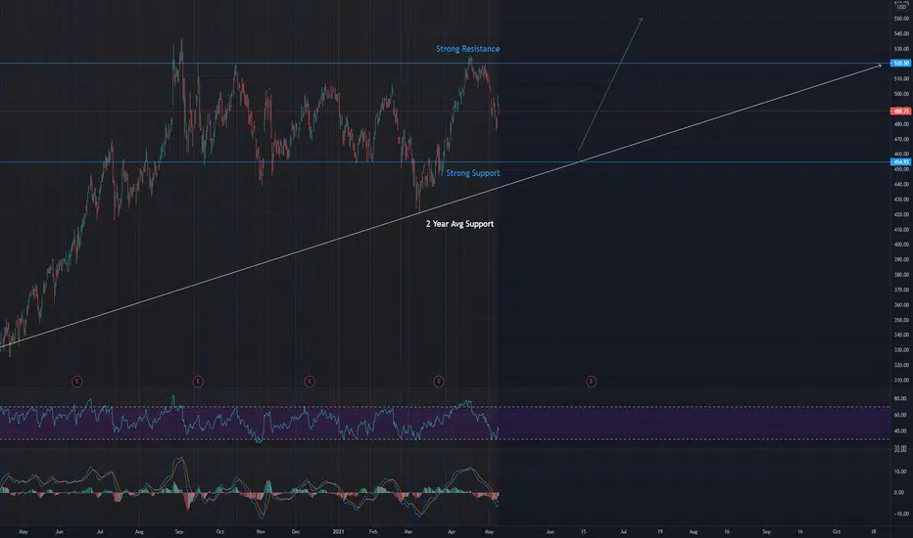This screenshot has width=913, height=538.
Task: Click the 470.00 price axis label
Action: coord(901,139)
